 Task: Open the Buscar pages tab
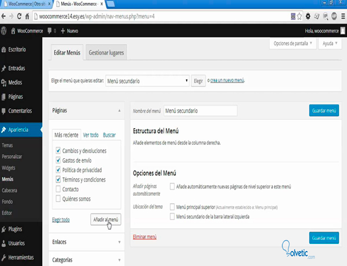(109, 135)
